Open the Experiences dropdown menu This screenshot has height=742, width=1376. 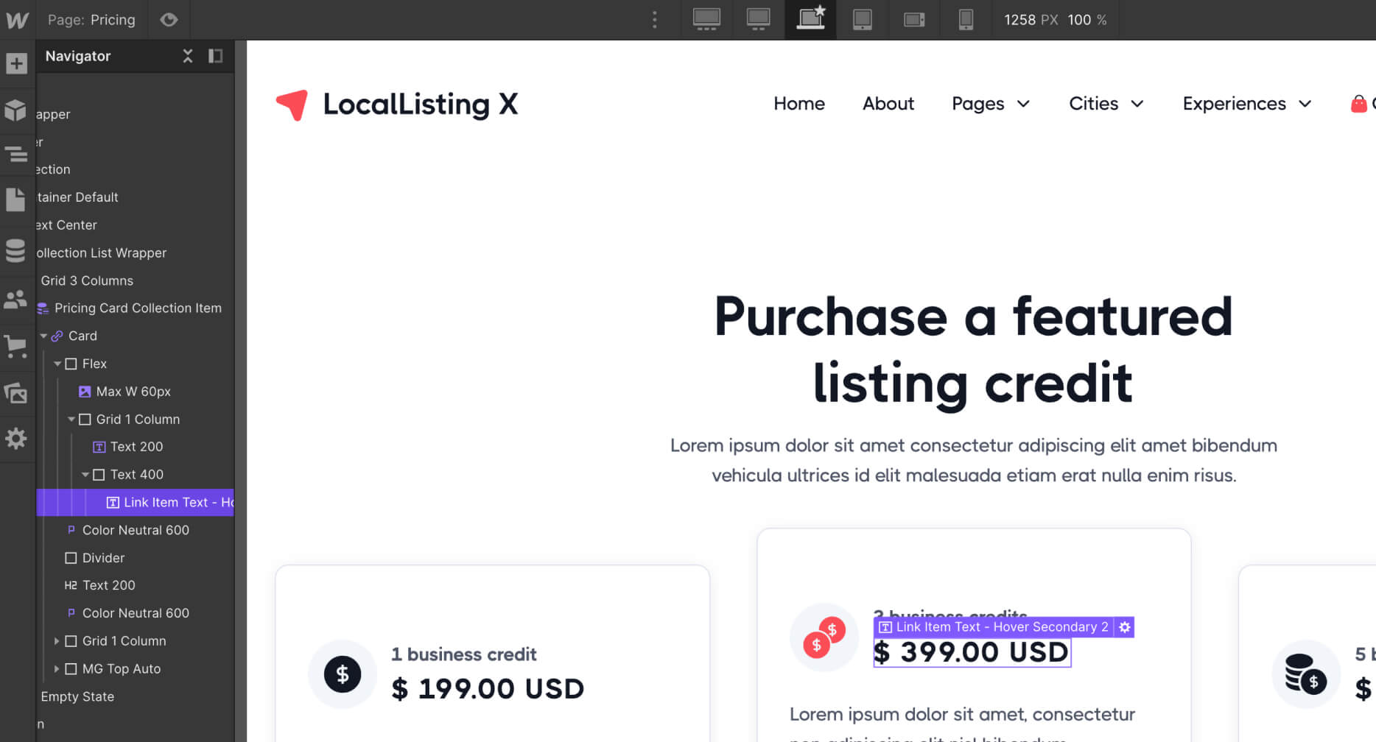pyautogui.click(x=1246, y=104)
